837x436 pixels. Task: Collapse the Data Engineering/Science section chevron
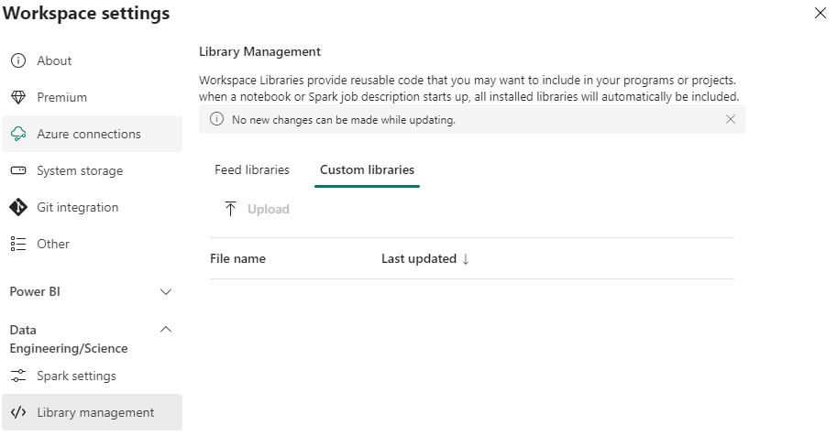point(166,329)
